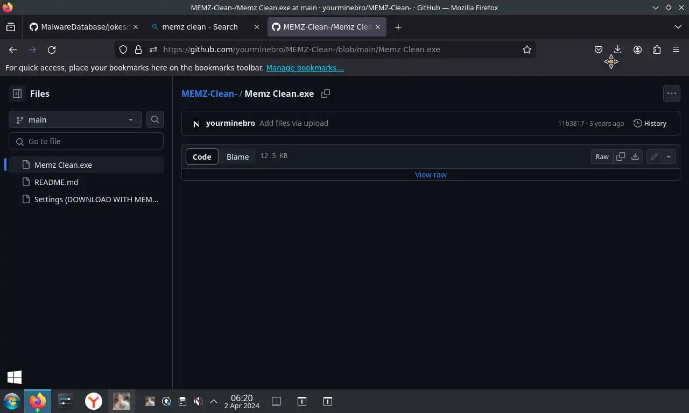The image size is (689, 413).
Task: Open Settings (DOWNLOAD WITH MEM... file
Action: tap(86, 199)
